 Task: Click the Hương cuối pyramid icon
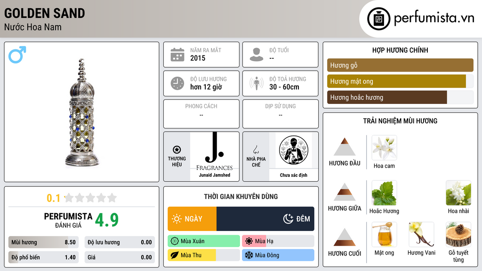[x=345, y=237]
